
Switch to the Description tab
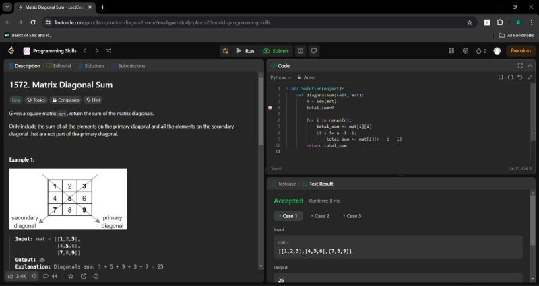[24, 66]
